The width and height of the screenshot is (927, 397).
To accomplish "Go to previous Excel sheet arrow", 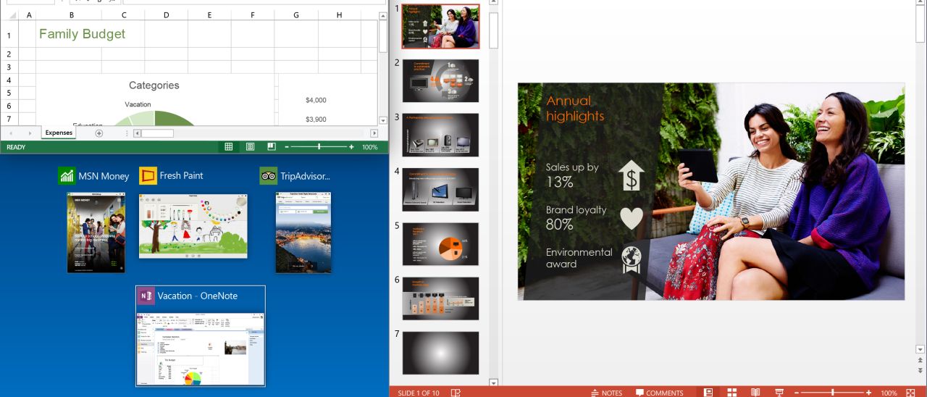I will [10, 133].
